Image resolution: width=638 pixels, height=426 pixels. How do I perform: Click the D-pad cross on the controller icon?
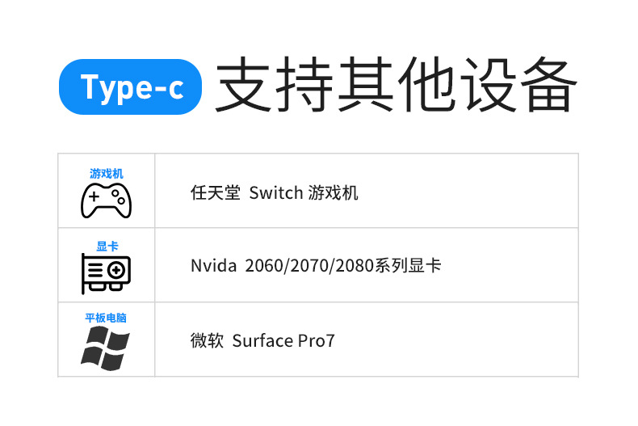[94, 196]
